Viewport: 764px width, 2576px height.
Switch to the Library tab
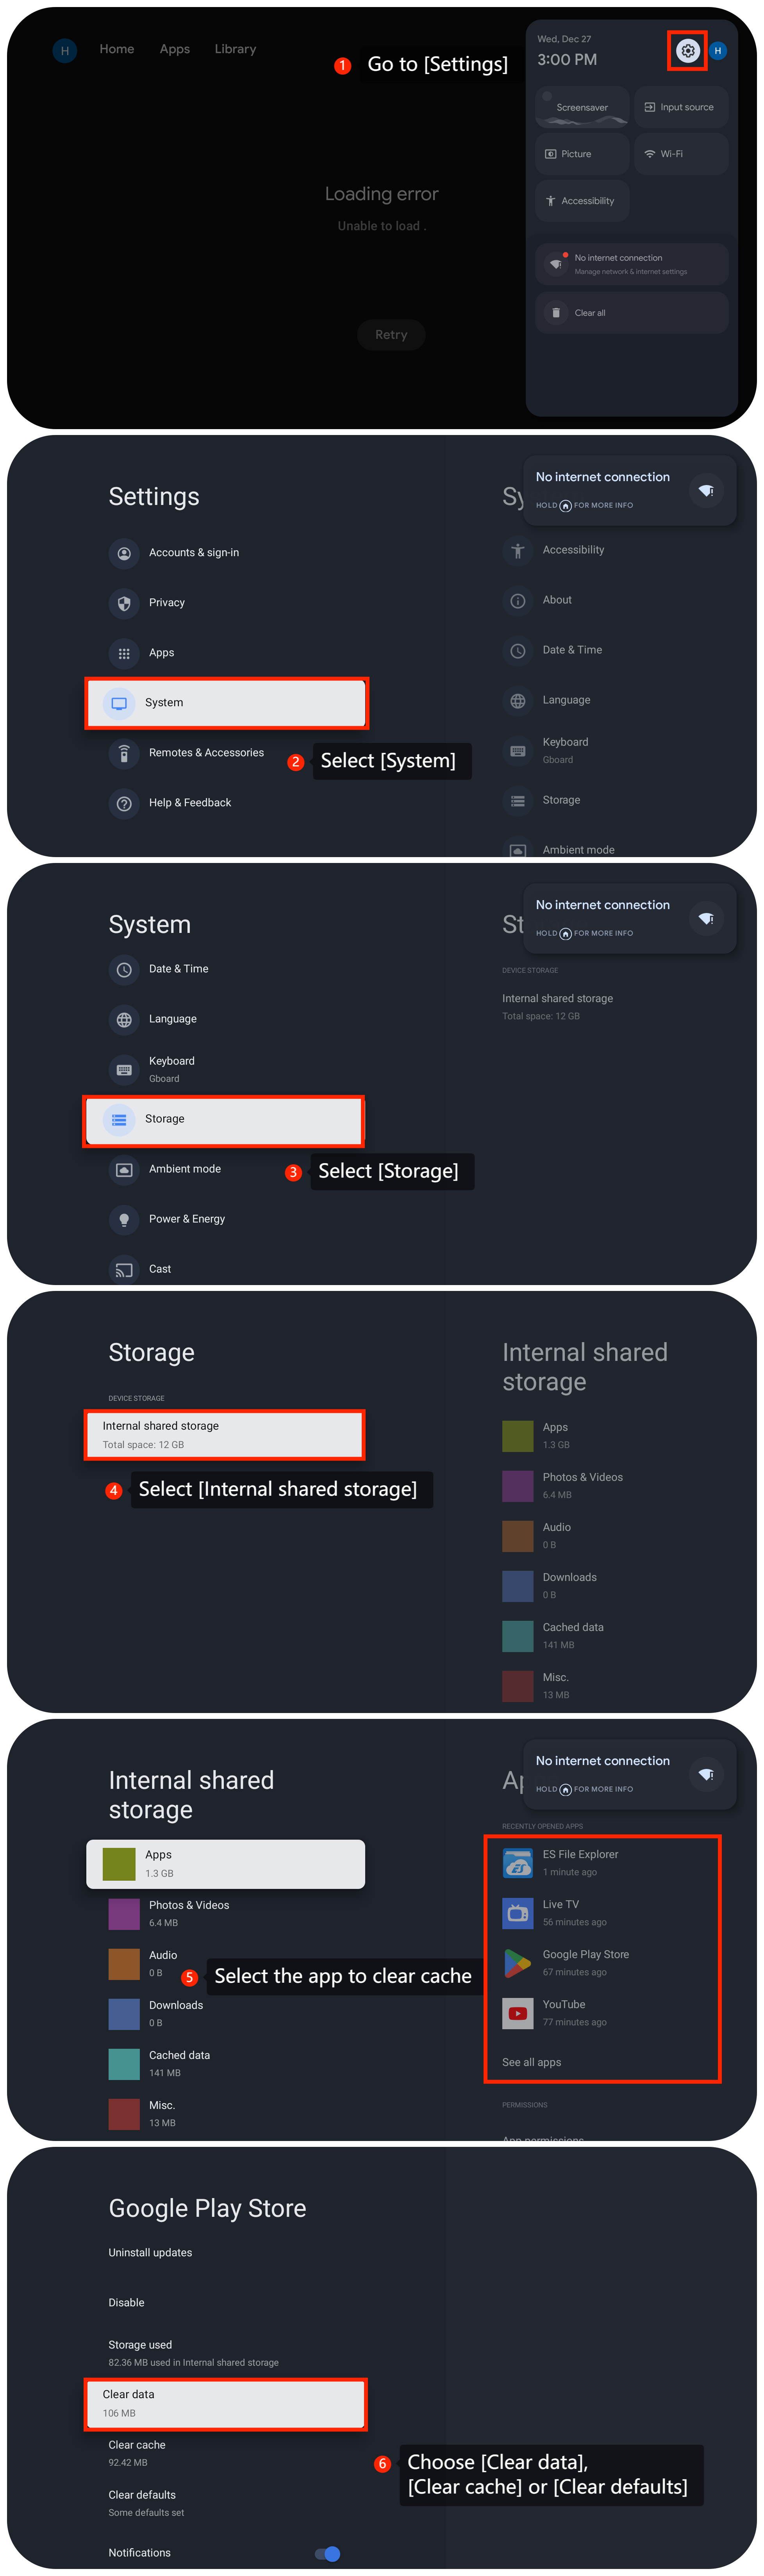coord(235,49)
